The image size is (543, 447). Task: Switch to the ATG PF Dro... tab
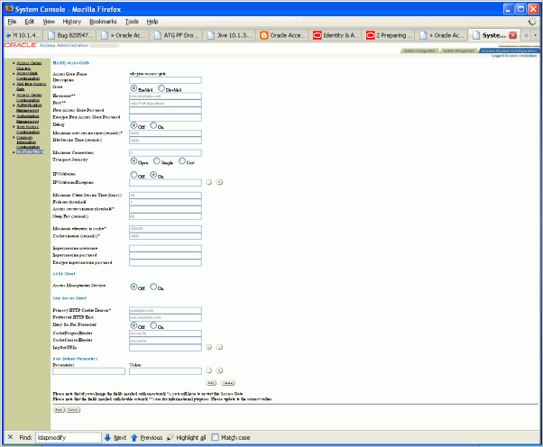pos(177,35)
